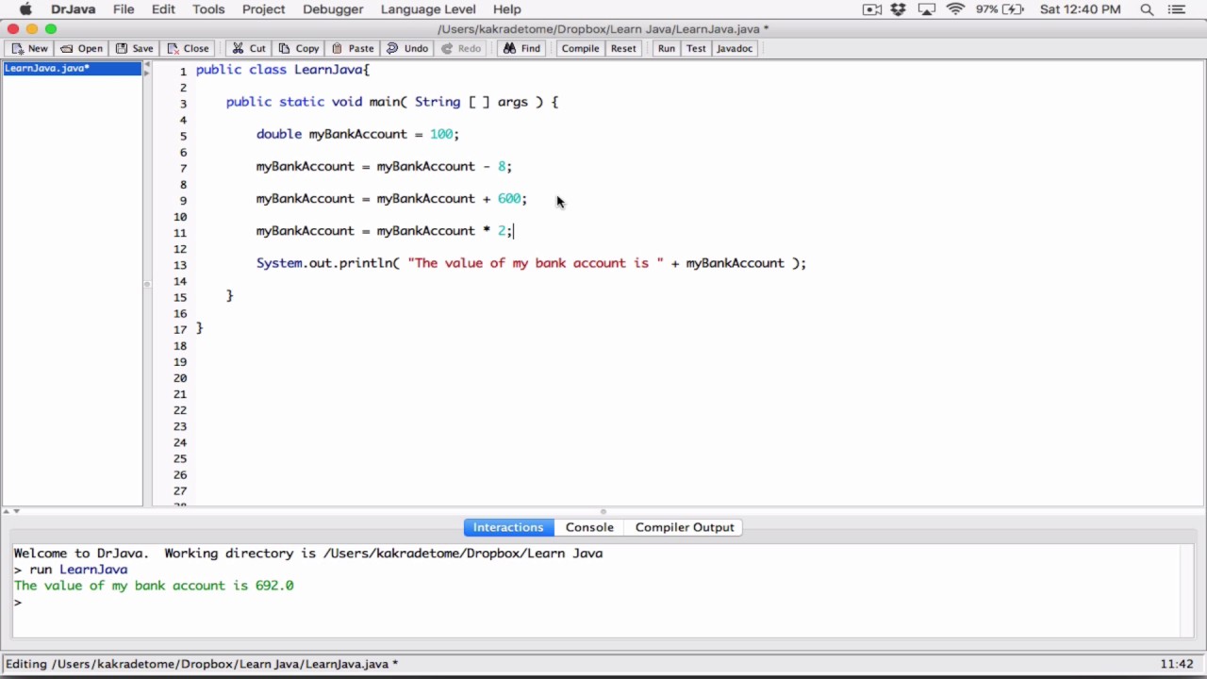The image size is (1207, 679).
Task: Open the File menu
Action: (124, 9)
